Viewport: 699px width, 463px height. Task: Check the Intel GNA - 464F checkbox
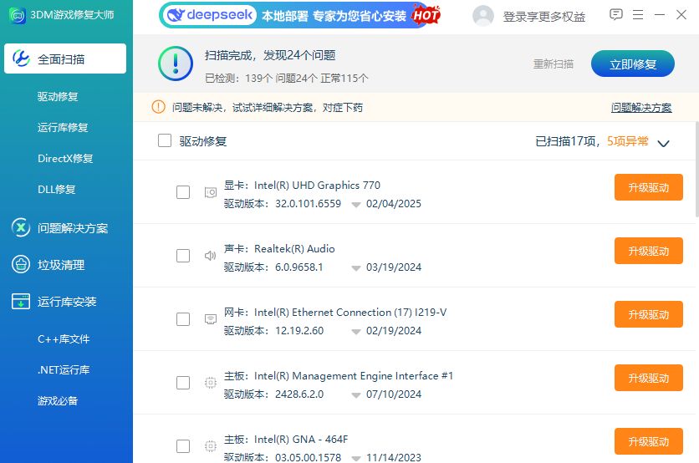183,446
